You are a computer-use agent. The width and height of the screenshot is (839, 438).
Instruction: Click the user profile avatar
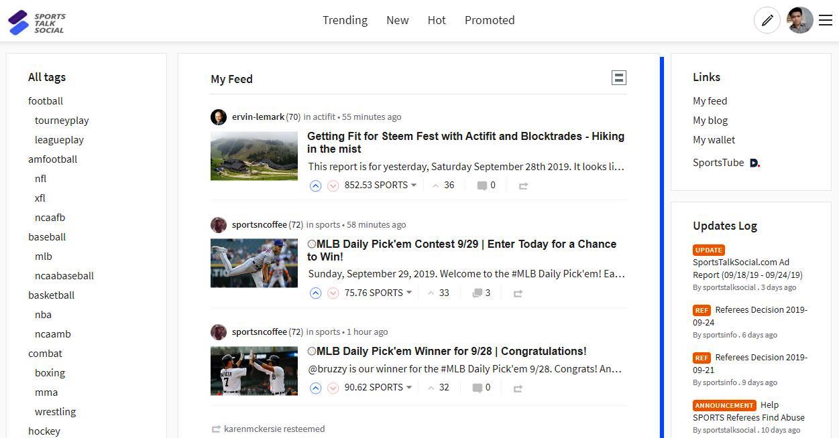pyautogui.click(x=800, y=20)
